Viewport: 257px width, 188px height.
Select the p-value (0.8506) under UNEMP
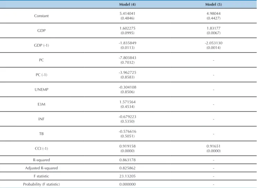click(127, 92)
